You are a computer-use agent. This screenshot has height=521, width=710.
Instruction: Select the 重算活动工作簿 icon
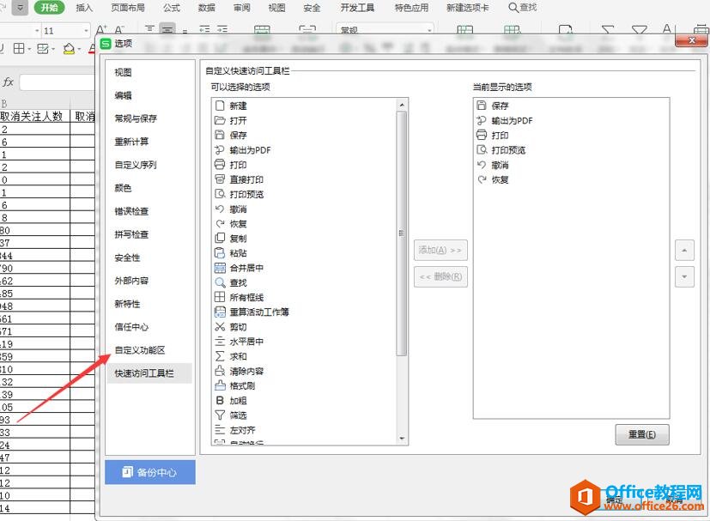coord(220,312)
